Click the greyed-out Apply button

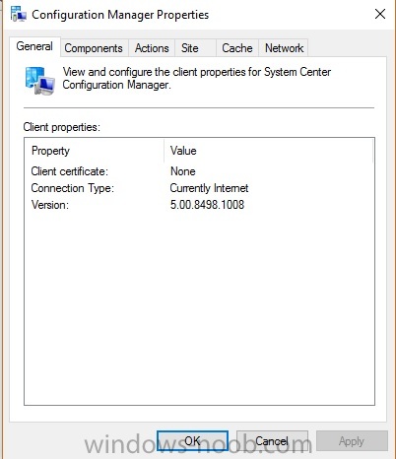click(352, 440)
